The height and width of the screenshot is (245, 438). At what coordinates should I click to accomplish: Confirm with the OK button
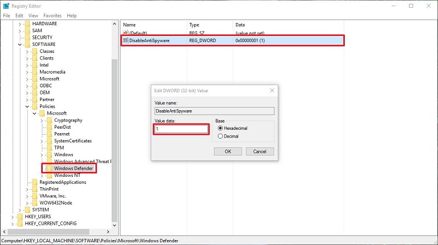pyautogui.click(x=228, y=152)
